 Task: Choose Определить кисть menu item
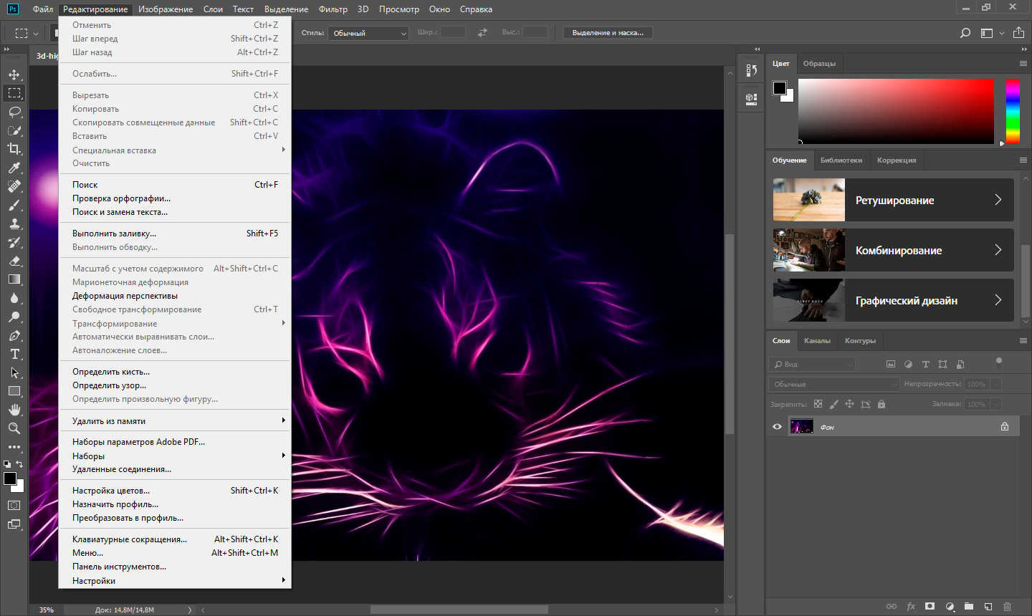point(175,371)
